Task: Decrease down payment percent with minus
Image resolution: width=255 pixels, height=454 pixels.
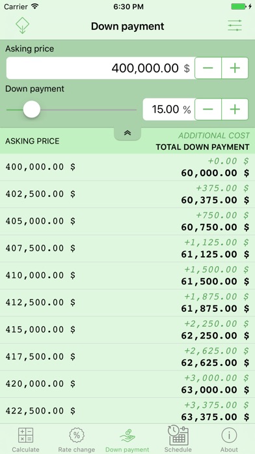Action: point(208,110)
